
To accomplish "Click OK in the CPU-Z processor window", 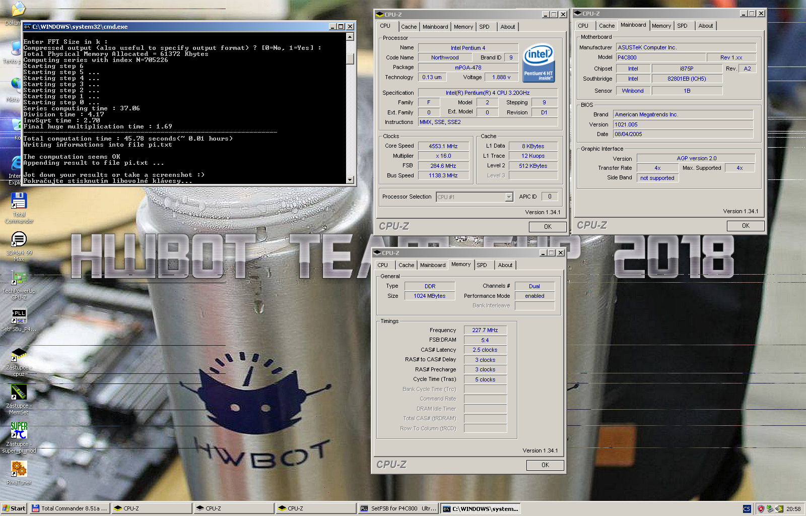I will coord(548,227).
